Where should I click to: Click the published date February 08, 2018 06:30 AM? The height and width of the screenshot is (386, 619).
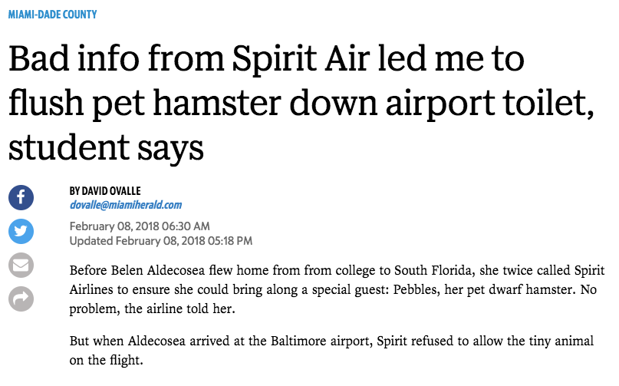click(x=140, y=226)
